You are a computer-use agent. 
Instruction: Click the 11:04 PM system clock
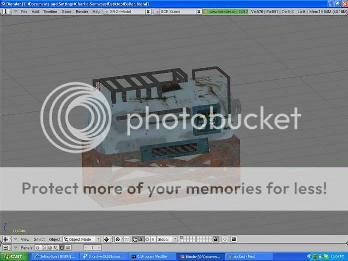(338, 257)
